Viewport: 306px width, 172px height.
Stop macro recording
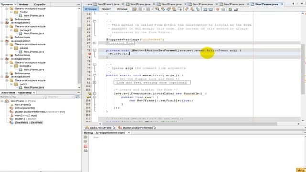pos(223,9)
